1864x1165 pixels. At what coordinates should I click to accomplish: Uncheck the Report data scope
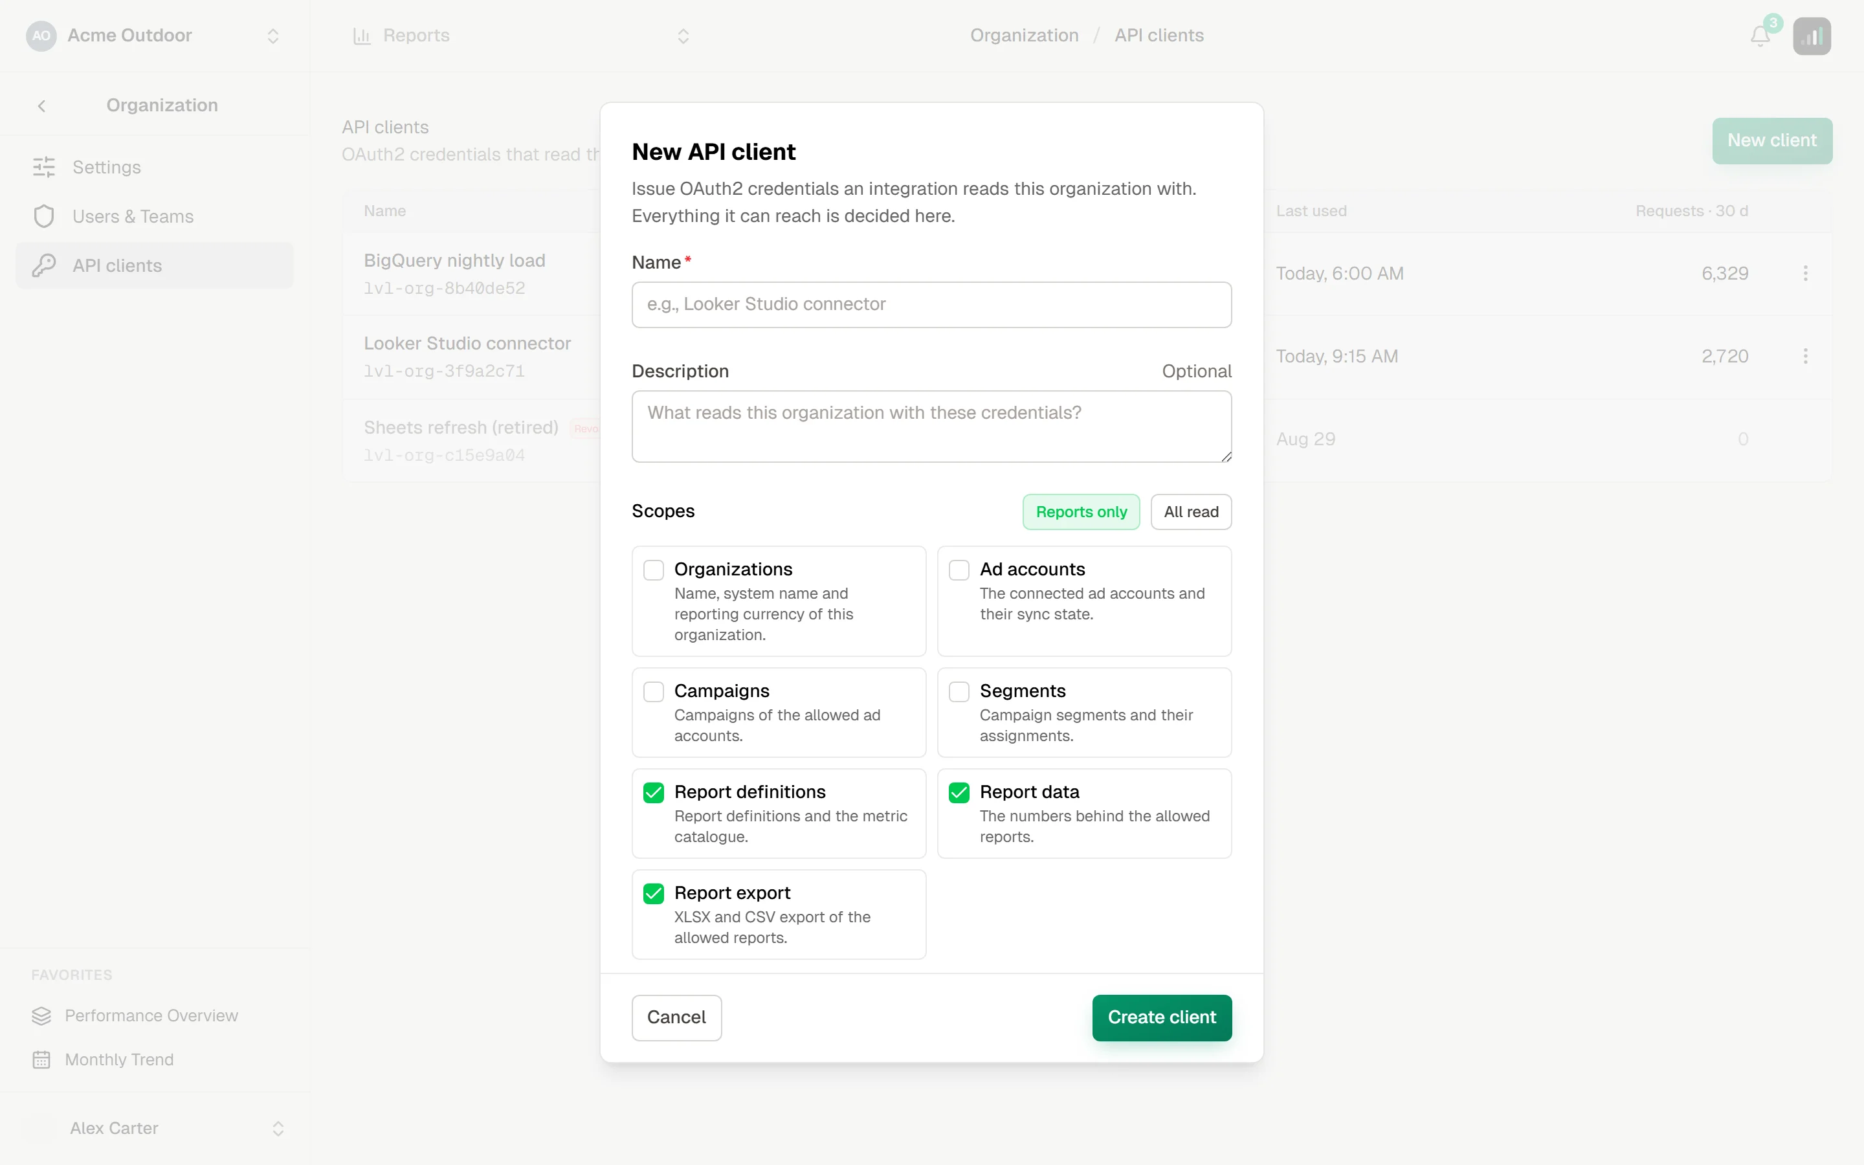coord(959,793)
